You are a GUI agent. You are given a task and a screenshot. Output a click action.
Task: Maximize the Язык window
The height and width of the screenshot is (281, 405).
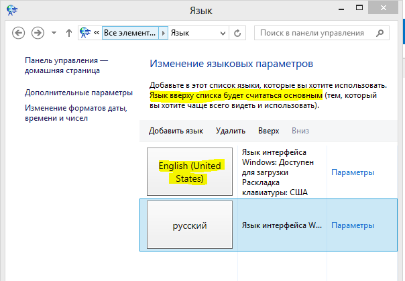(359, 8)
